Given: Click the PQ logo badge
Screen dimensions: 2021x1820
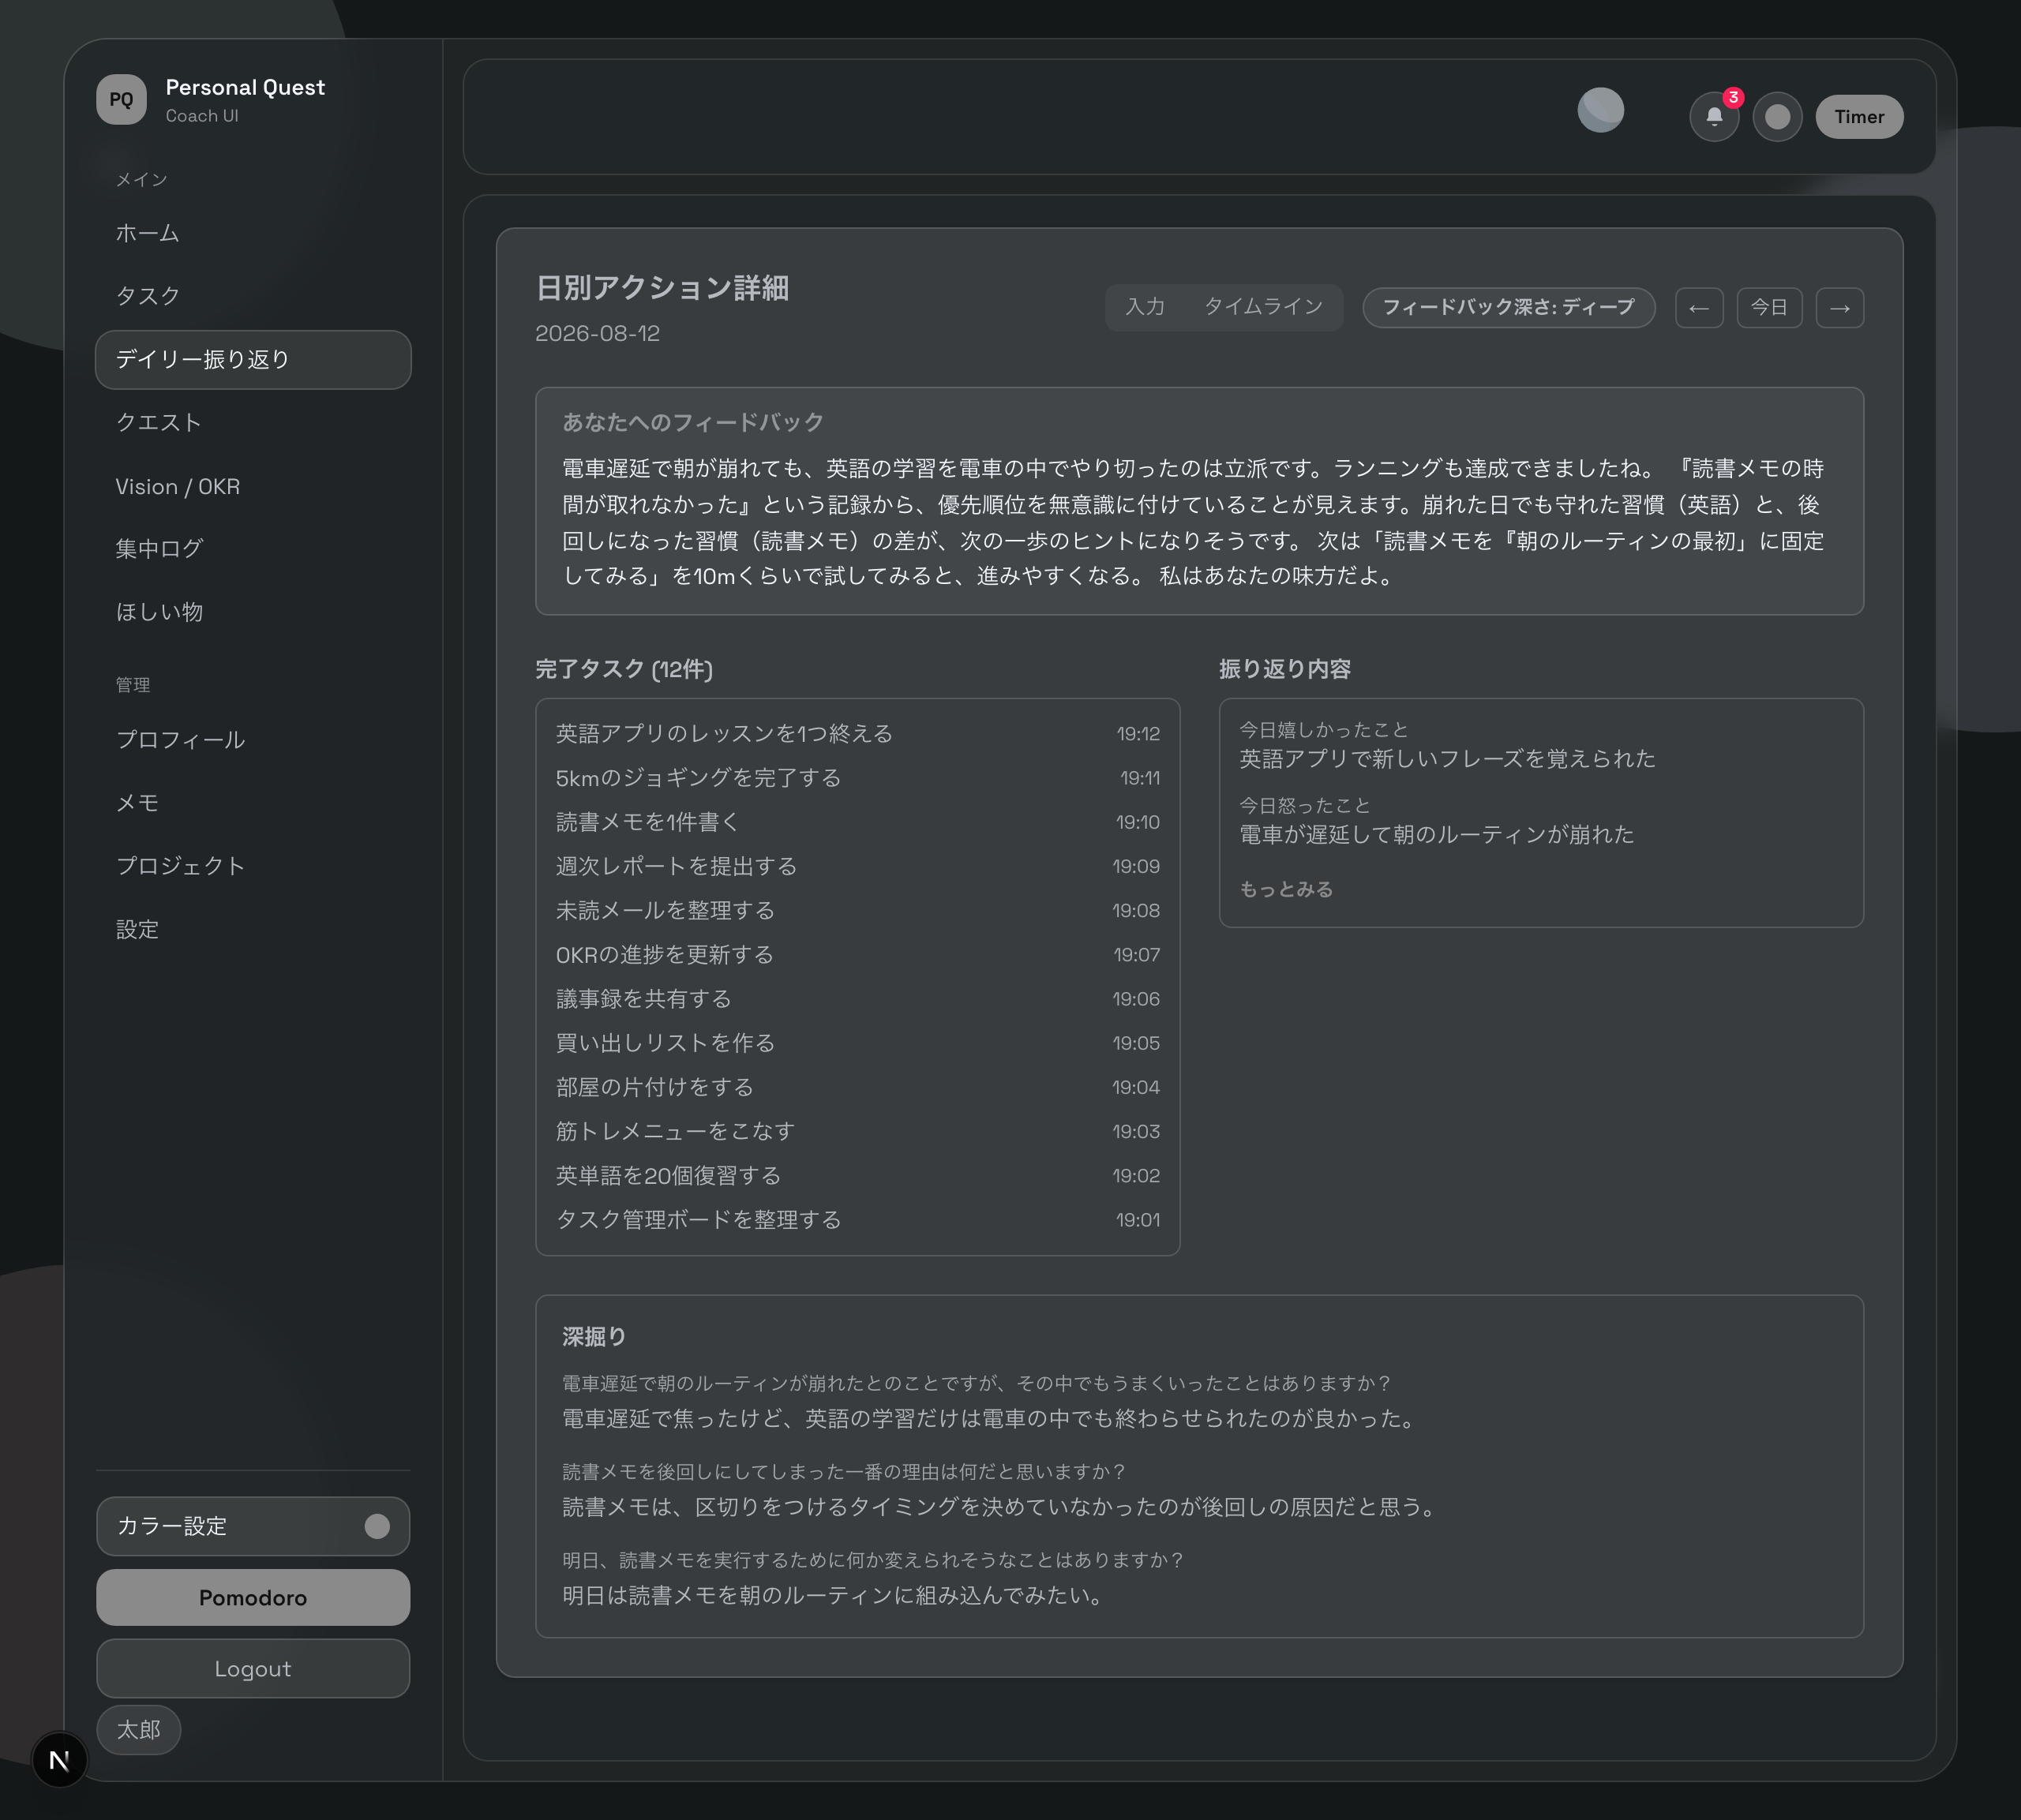Looking at the screenshot, I should click(x=121, y=99).
